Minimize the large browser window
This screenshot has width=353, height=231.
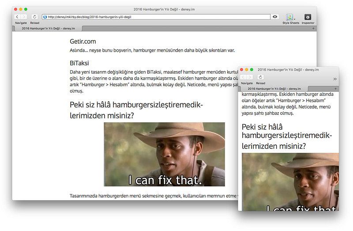click(21, 9)
